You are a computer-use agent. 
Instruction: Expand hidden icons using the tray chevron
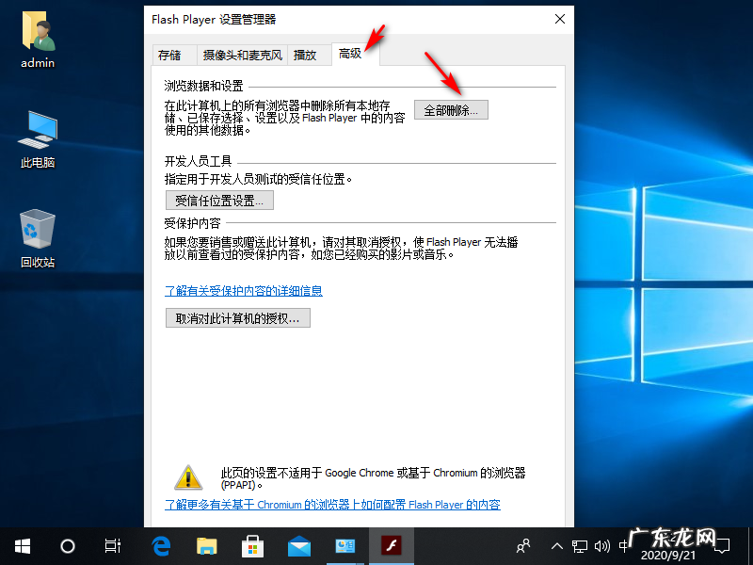click(x=556, y=546)
